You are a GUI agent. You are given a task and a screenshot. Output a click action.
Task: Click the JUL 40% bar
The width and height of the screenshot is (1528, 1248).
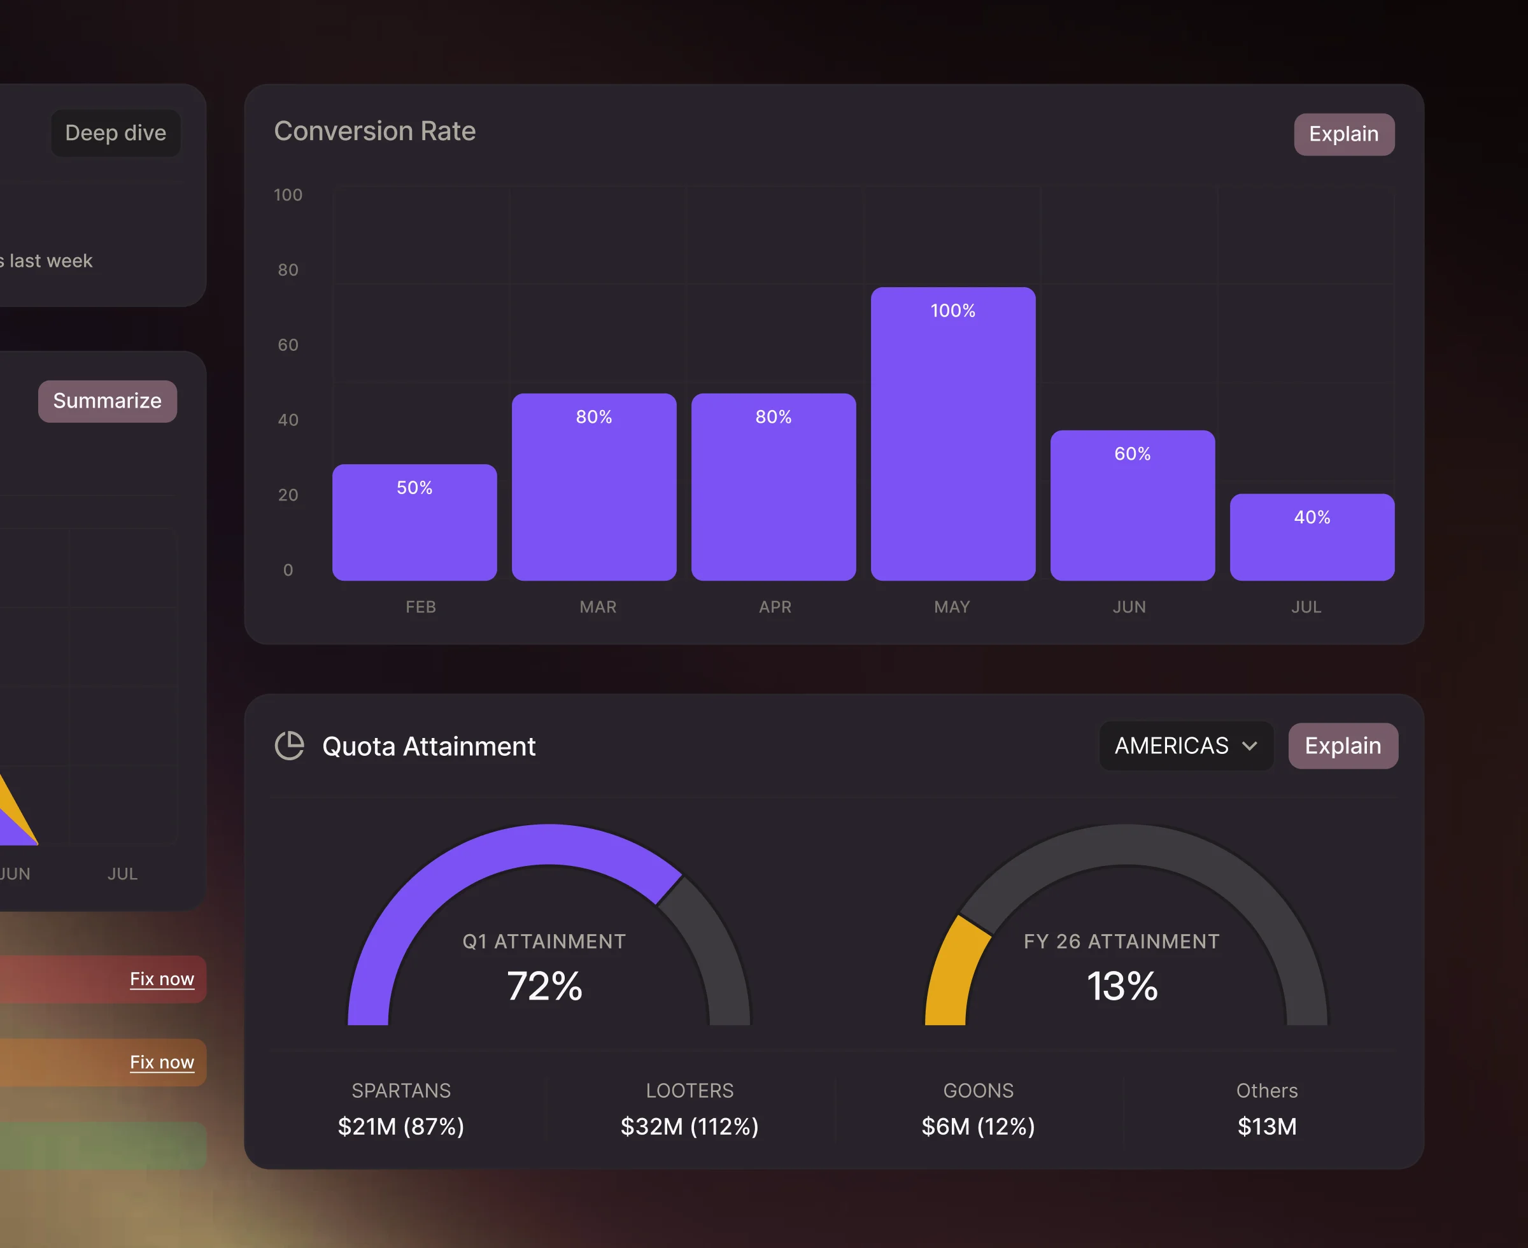(1311, 537)
